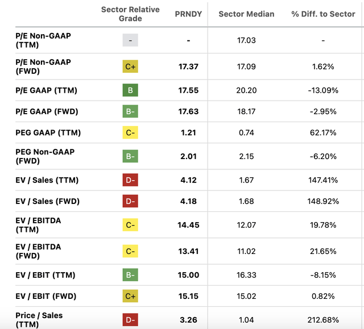Click the 17.55 PRNDY value for P/E GAAP (TTM)

(x=188, y=90)
